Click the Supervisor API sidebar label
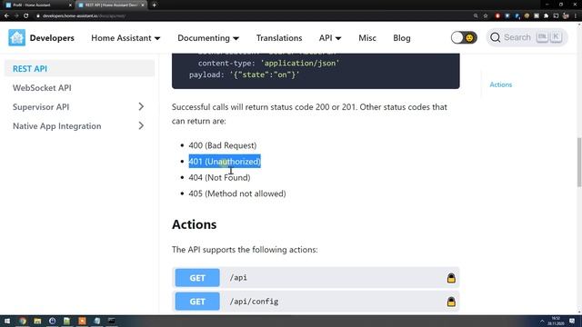The image size is (582, 327). tap(41, 107)
